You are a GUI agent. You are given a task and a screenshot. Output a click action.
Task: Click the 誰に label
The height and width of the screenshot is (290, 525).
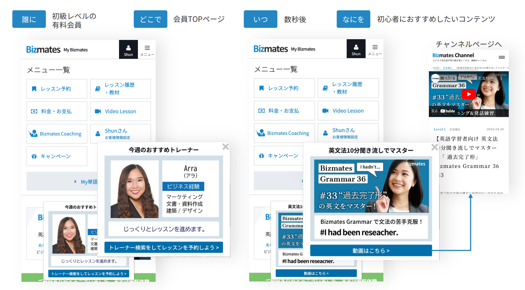pos(29,19)
